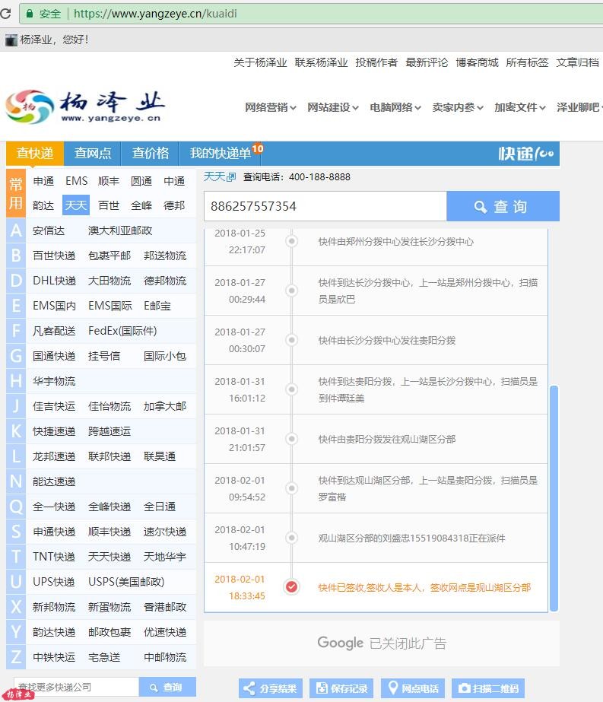603x702 pixels.
Task: Select EMS in the common couriers
Action: tap(77, 181)
